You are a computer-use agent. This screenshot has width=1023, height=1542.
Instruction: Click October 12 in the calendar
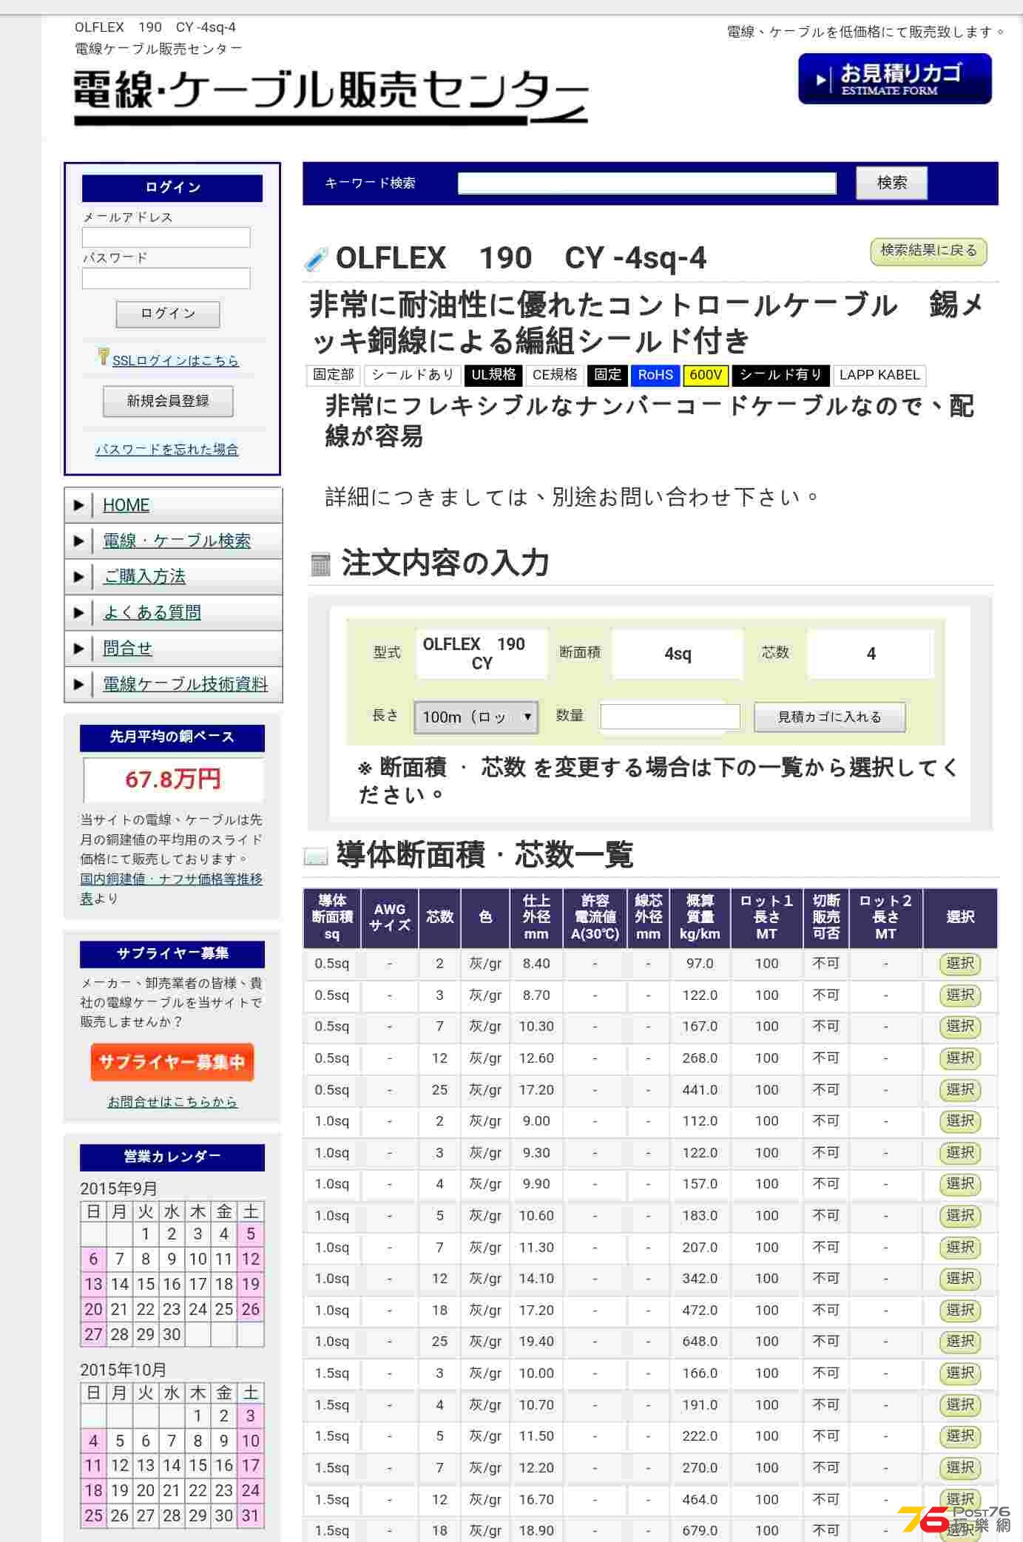[120, 1466]
